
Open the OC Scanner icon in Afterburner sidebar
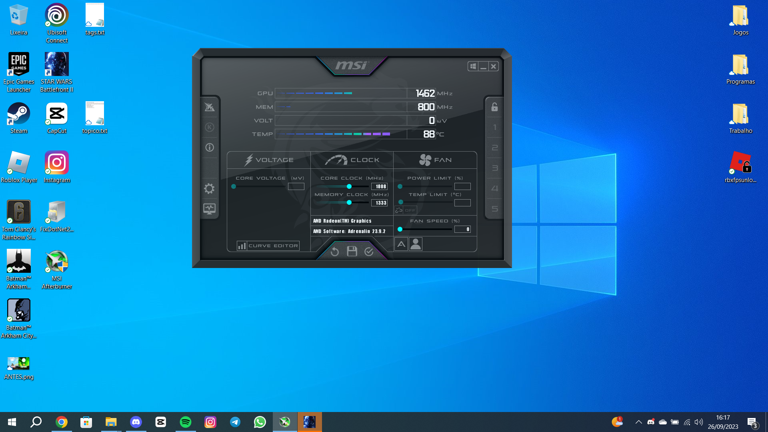210,107
